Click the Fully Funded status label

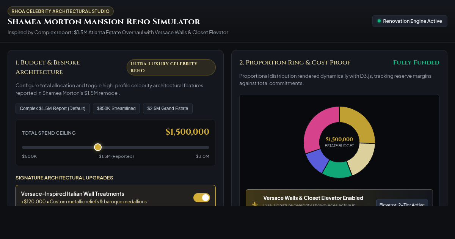[x=416, y=63]
